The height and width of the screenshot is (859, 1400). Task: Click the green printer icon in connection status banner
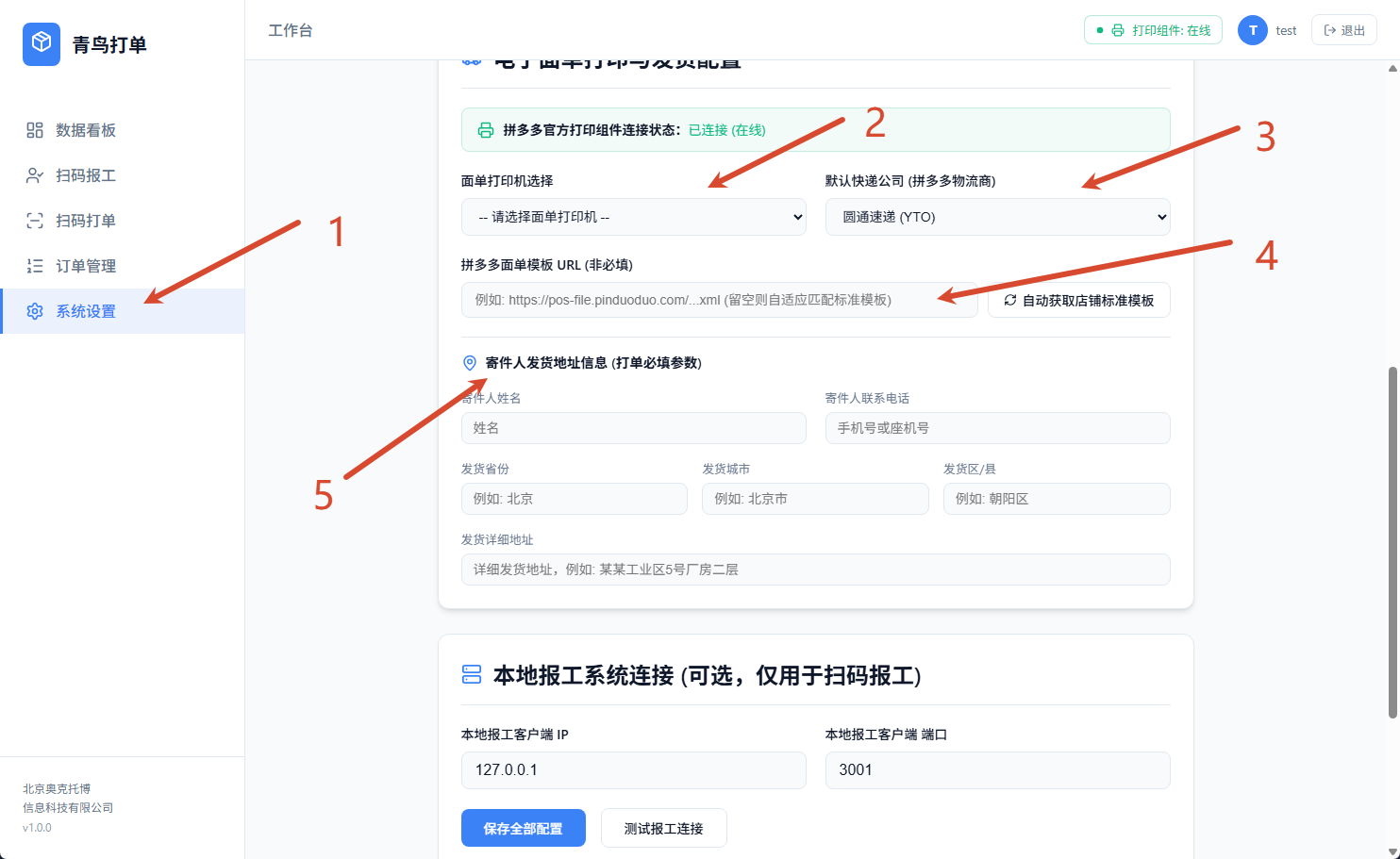tap(486, 130)
